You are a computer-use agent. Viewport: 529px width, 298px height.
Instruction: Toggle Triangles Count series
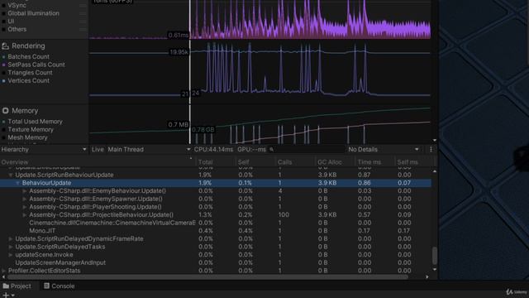(x=3, y=73)
